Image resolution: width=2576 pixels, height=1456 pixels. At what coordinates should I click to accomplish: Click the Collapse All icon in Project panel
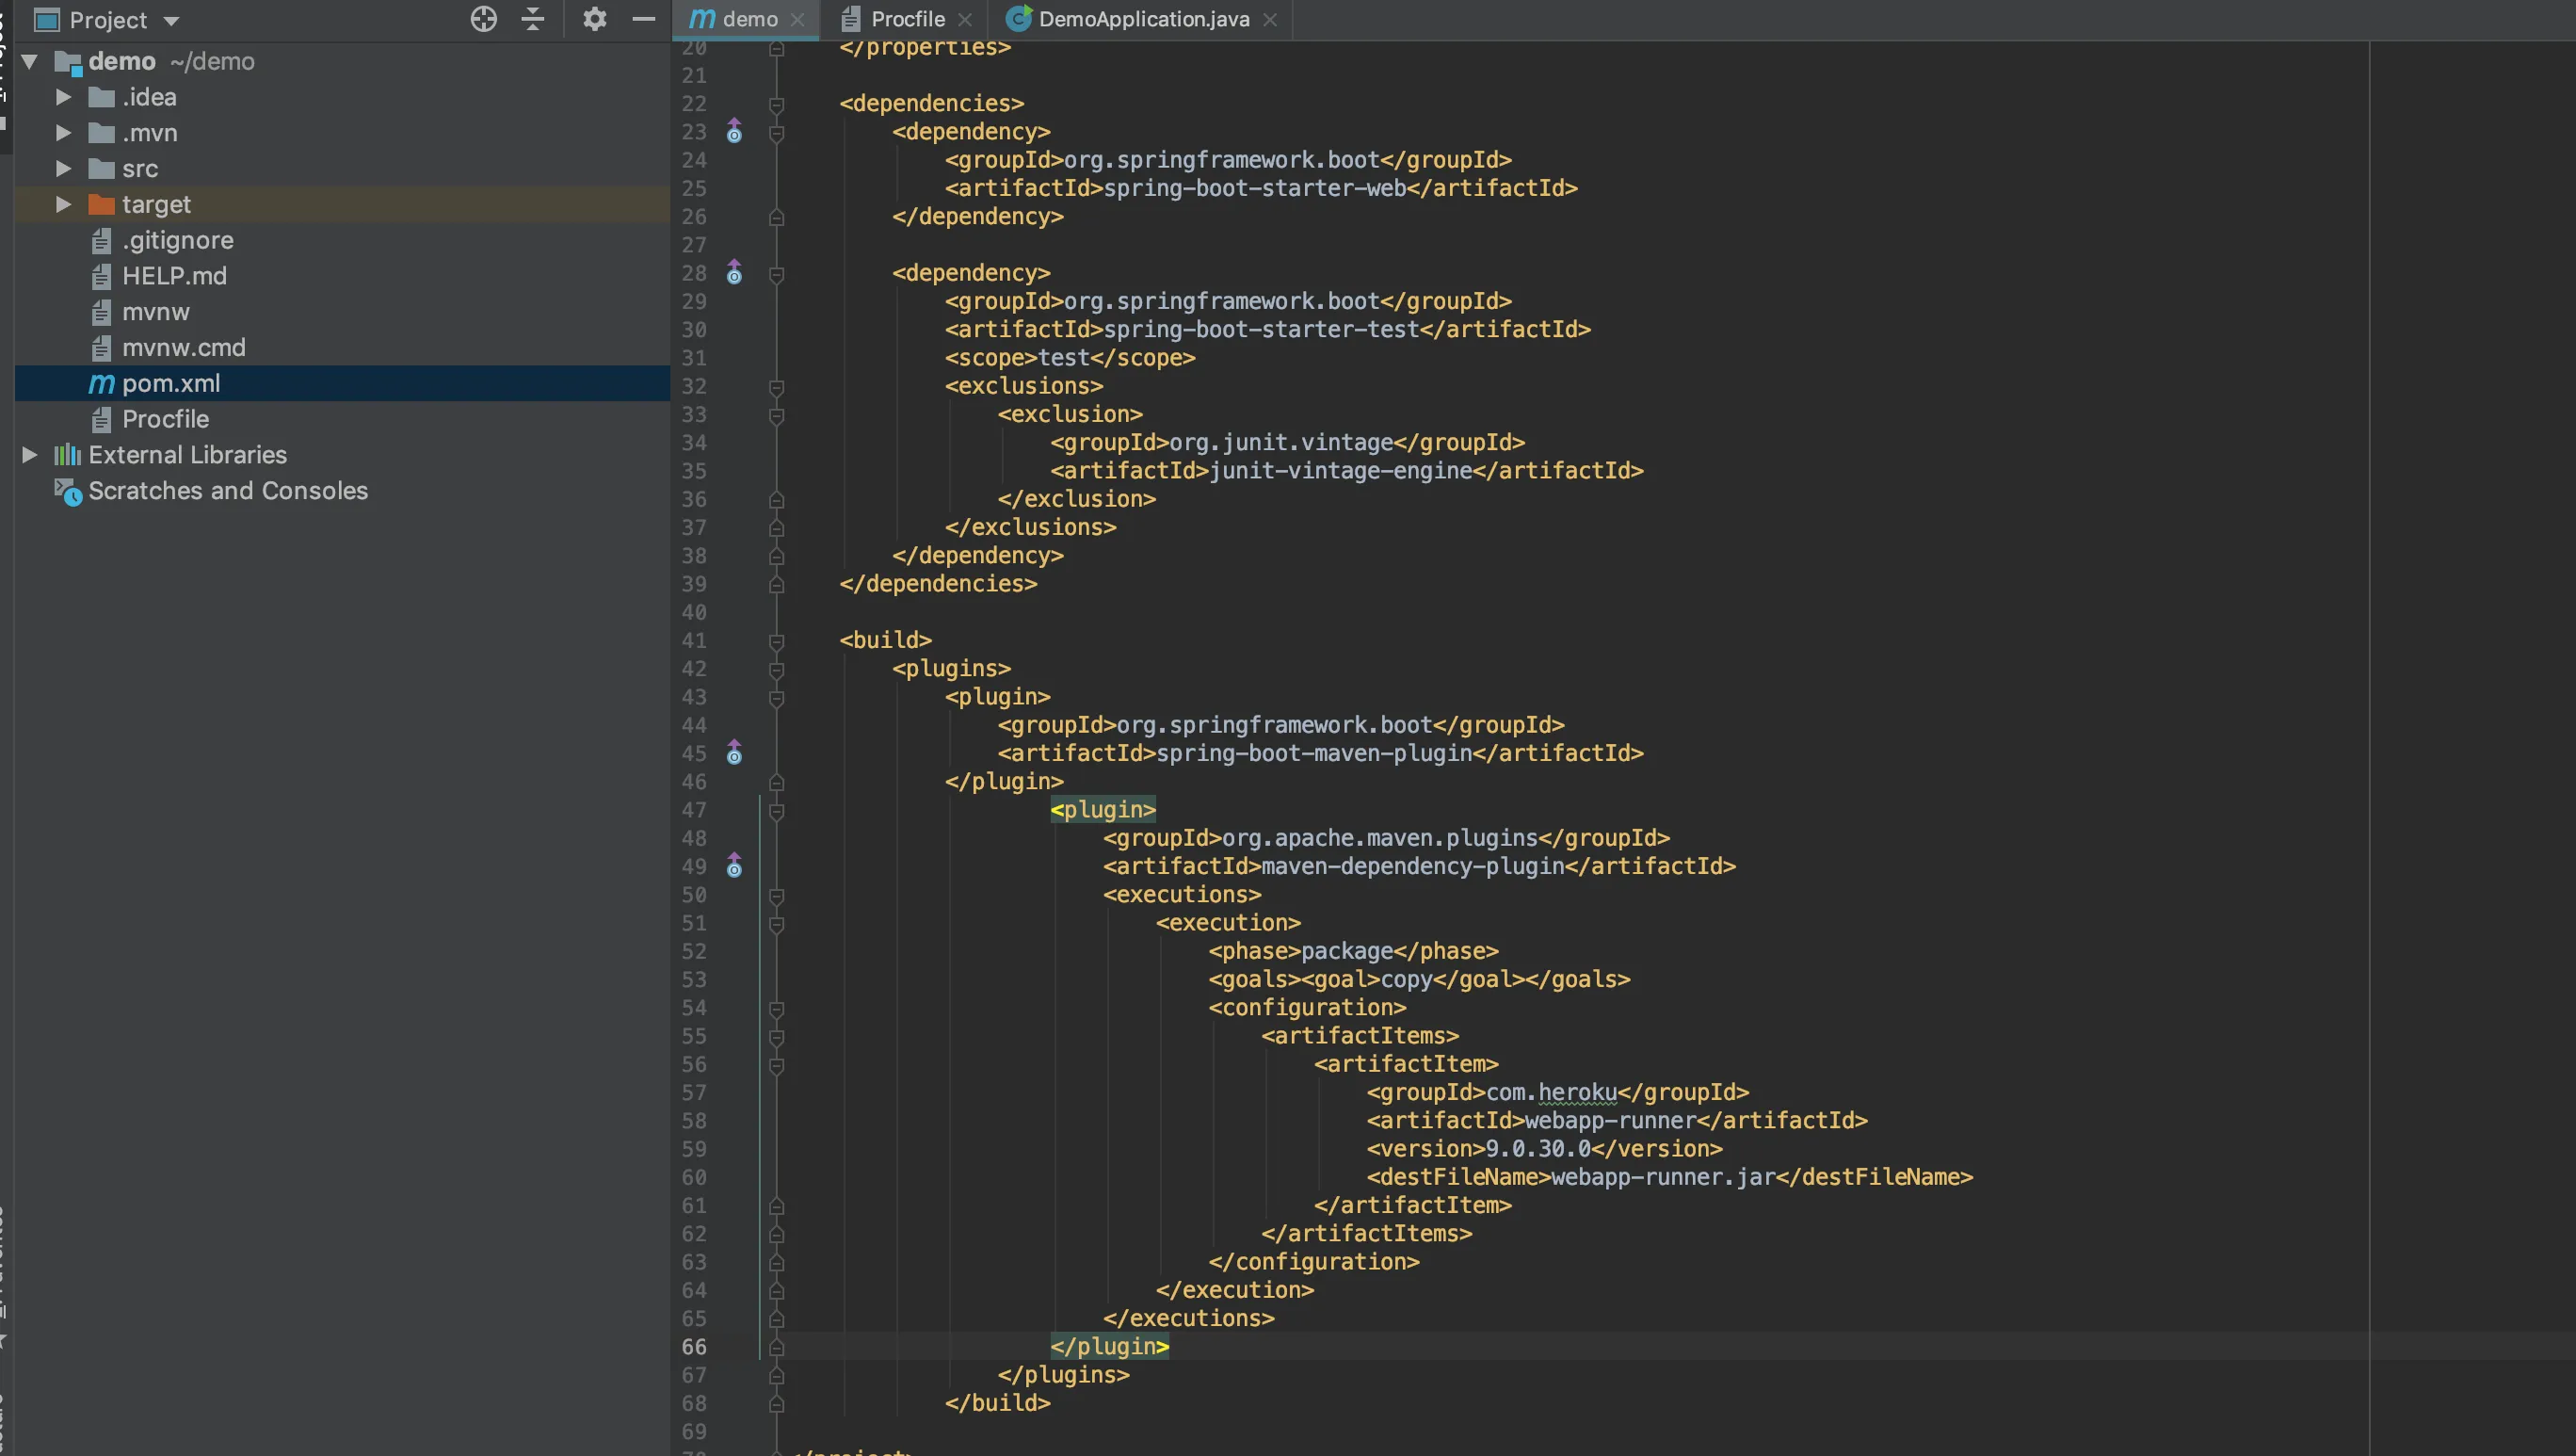click(533, 19)
